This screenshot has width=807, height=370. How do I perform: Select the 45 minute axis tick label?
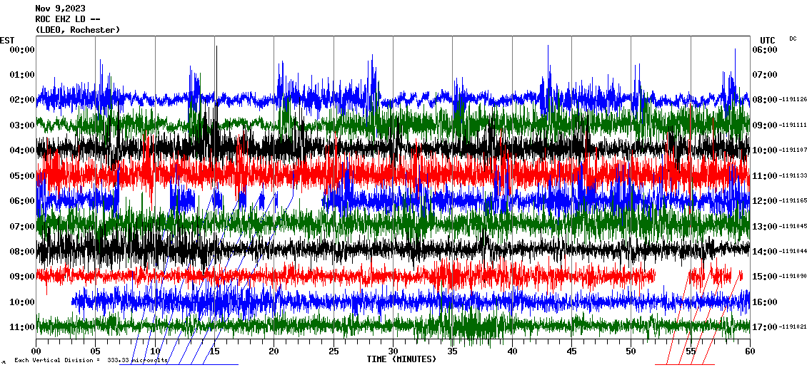571,351
